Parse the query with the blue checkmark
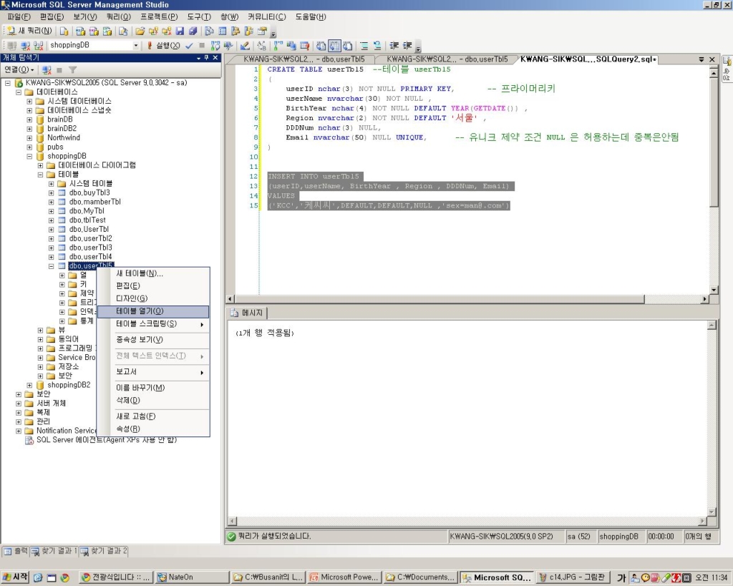733x586 pixels. (x=189, y=45)
